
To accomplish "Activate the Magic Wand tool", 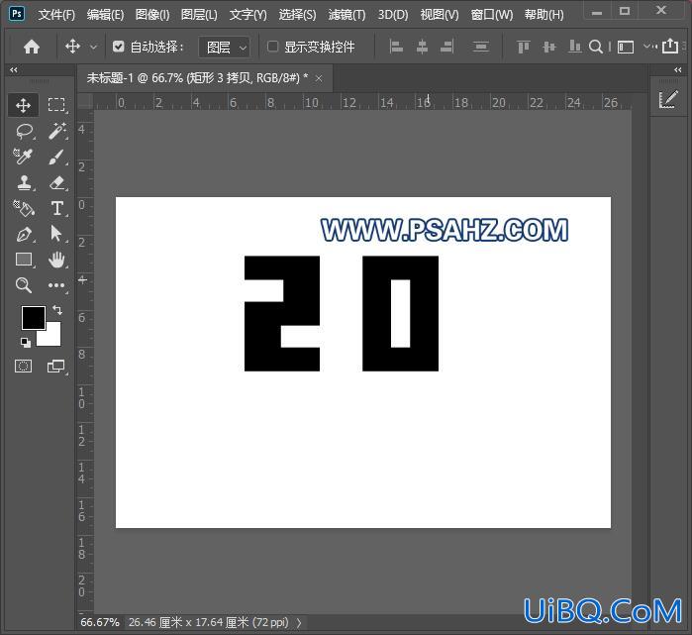I will click(57, 131).
